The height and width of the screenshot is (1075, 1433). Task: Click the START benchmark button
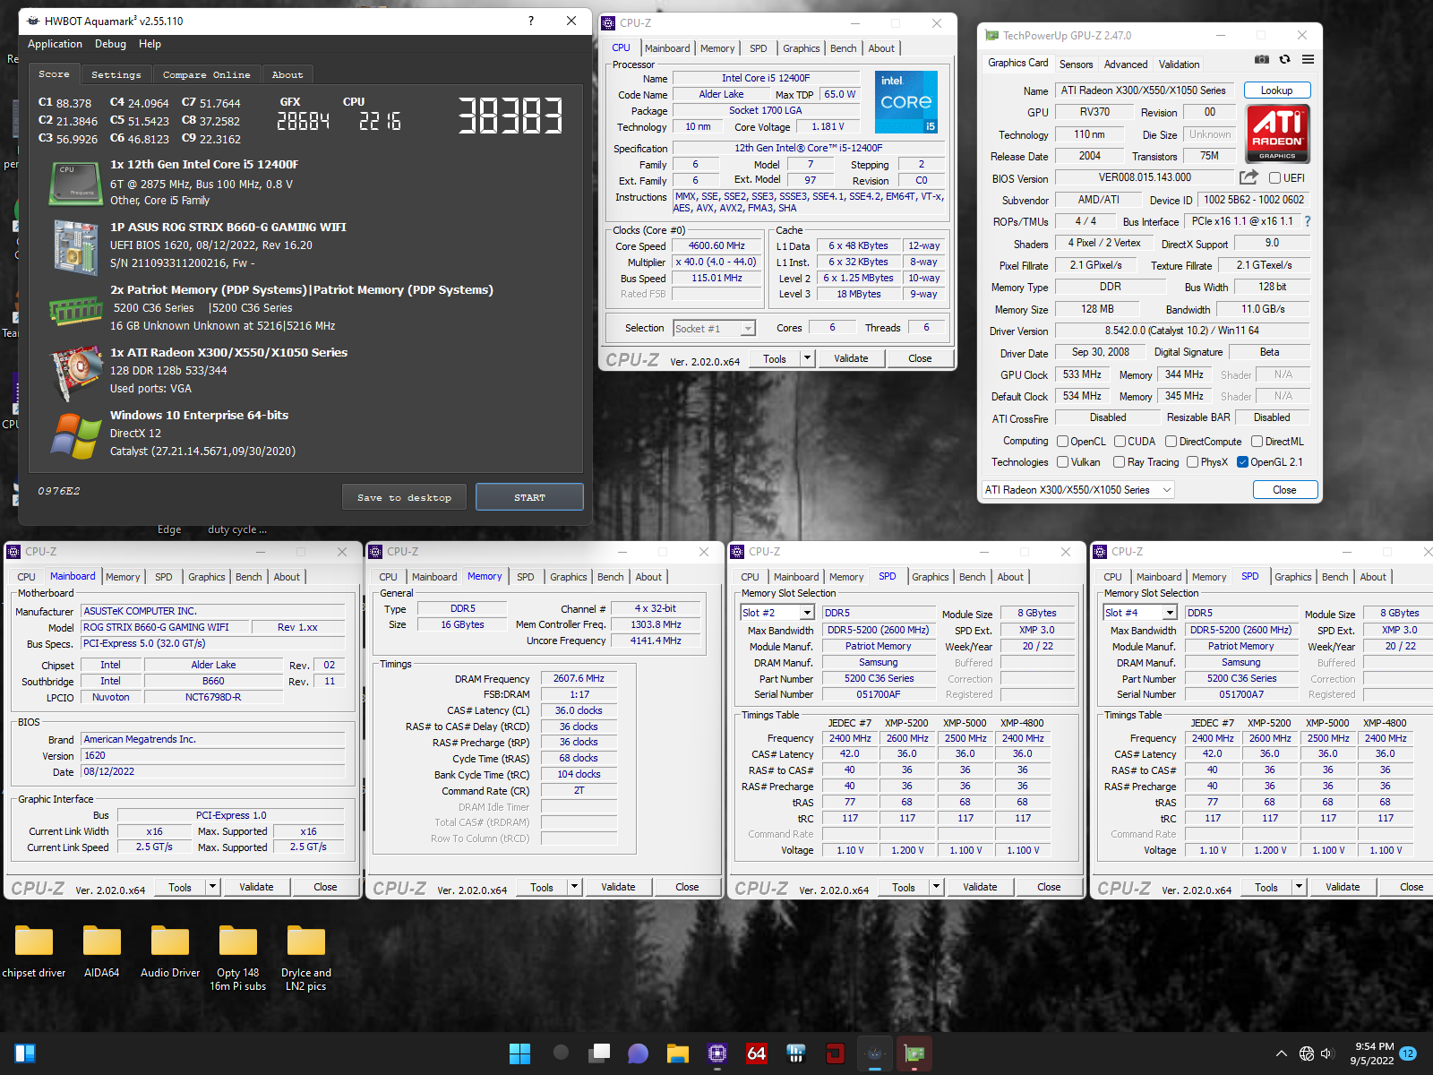pyautogui.click(x=529, y=497)
